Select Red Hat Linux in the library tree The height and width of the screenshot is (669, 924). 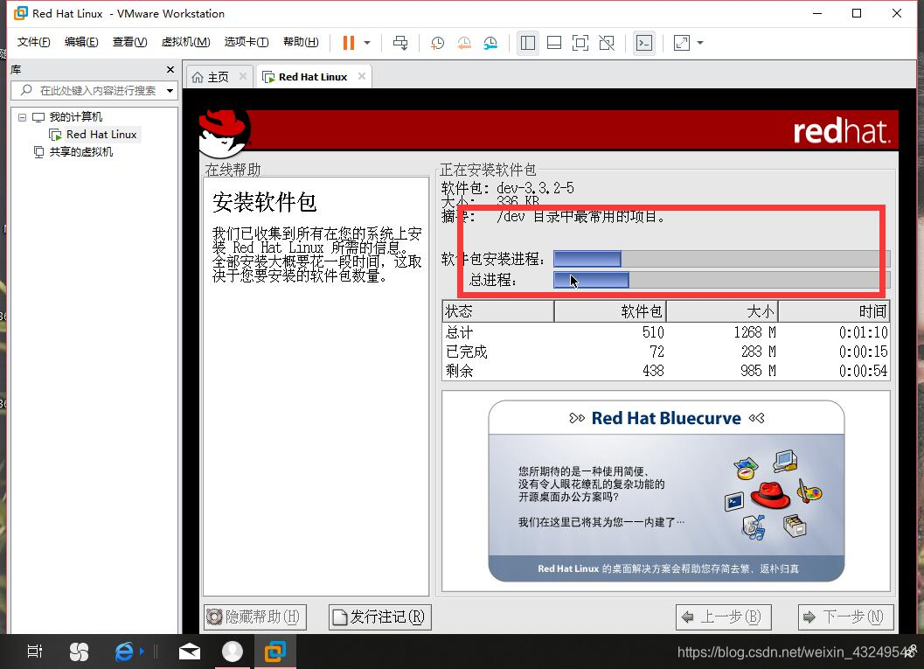(101, 135)
